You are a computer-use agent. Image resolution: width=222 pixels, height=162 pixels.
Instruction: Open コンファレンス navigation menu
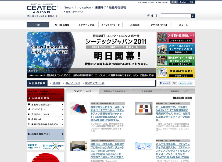click(86, 25)
